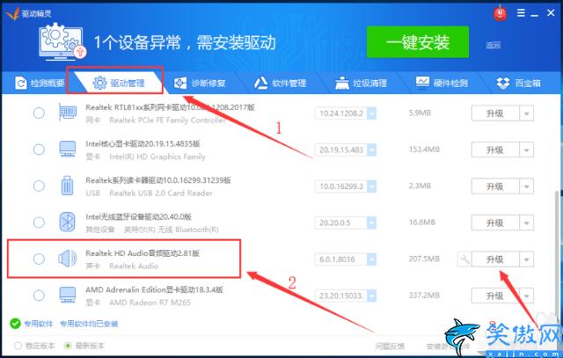Open the 诊断修复 tab
This screenshot has width=563, height=358.
(200, 84)
